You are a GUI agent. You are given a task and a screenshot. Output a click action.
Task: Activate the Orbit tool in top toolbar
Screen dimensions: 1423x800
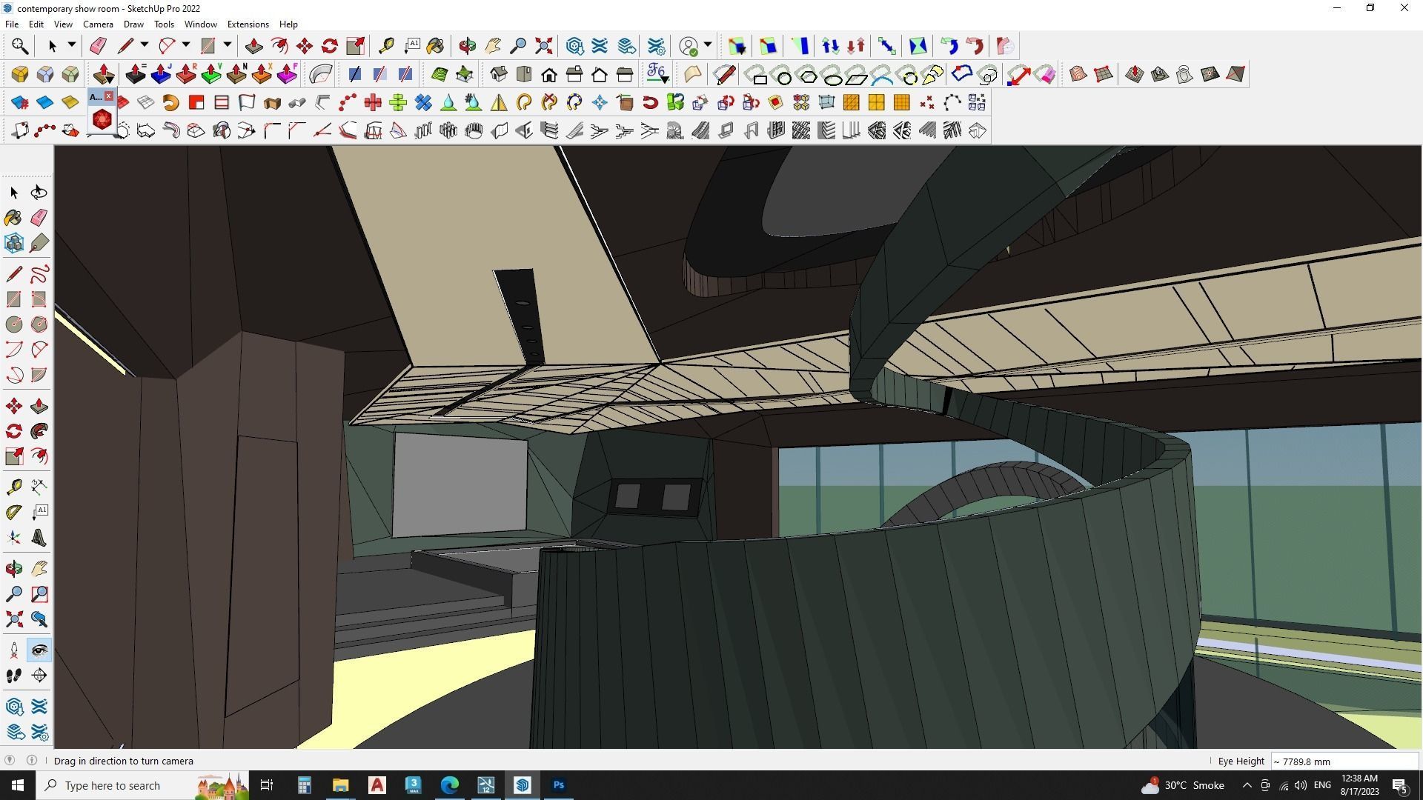click(x=467, y=46)
